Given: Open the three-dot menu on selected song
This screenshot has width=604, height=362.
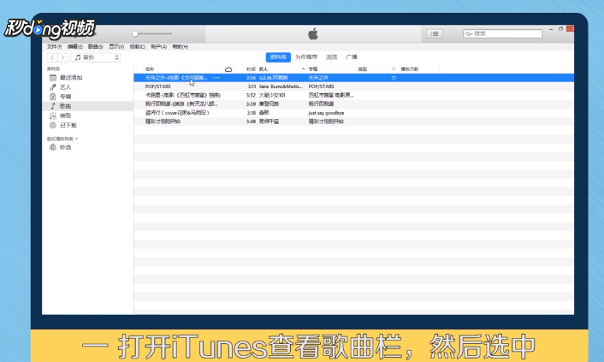Looking at the screenshot, I should point(216,78).
